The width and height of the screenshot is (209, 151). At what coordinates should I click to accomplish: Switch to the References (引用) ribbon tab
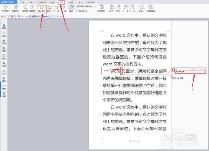point(52,2)
